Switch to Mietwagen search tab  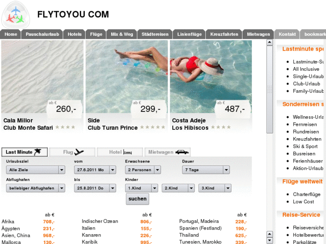tap(168, 152)
